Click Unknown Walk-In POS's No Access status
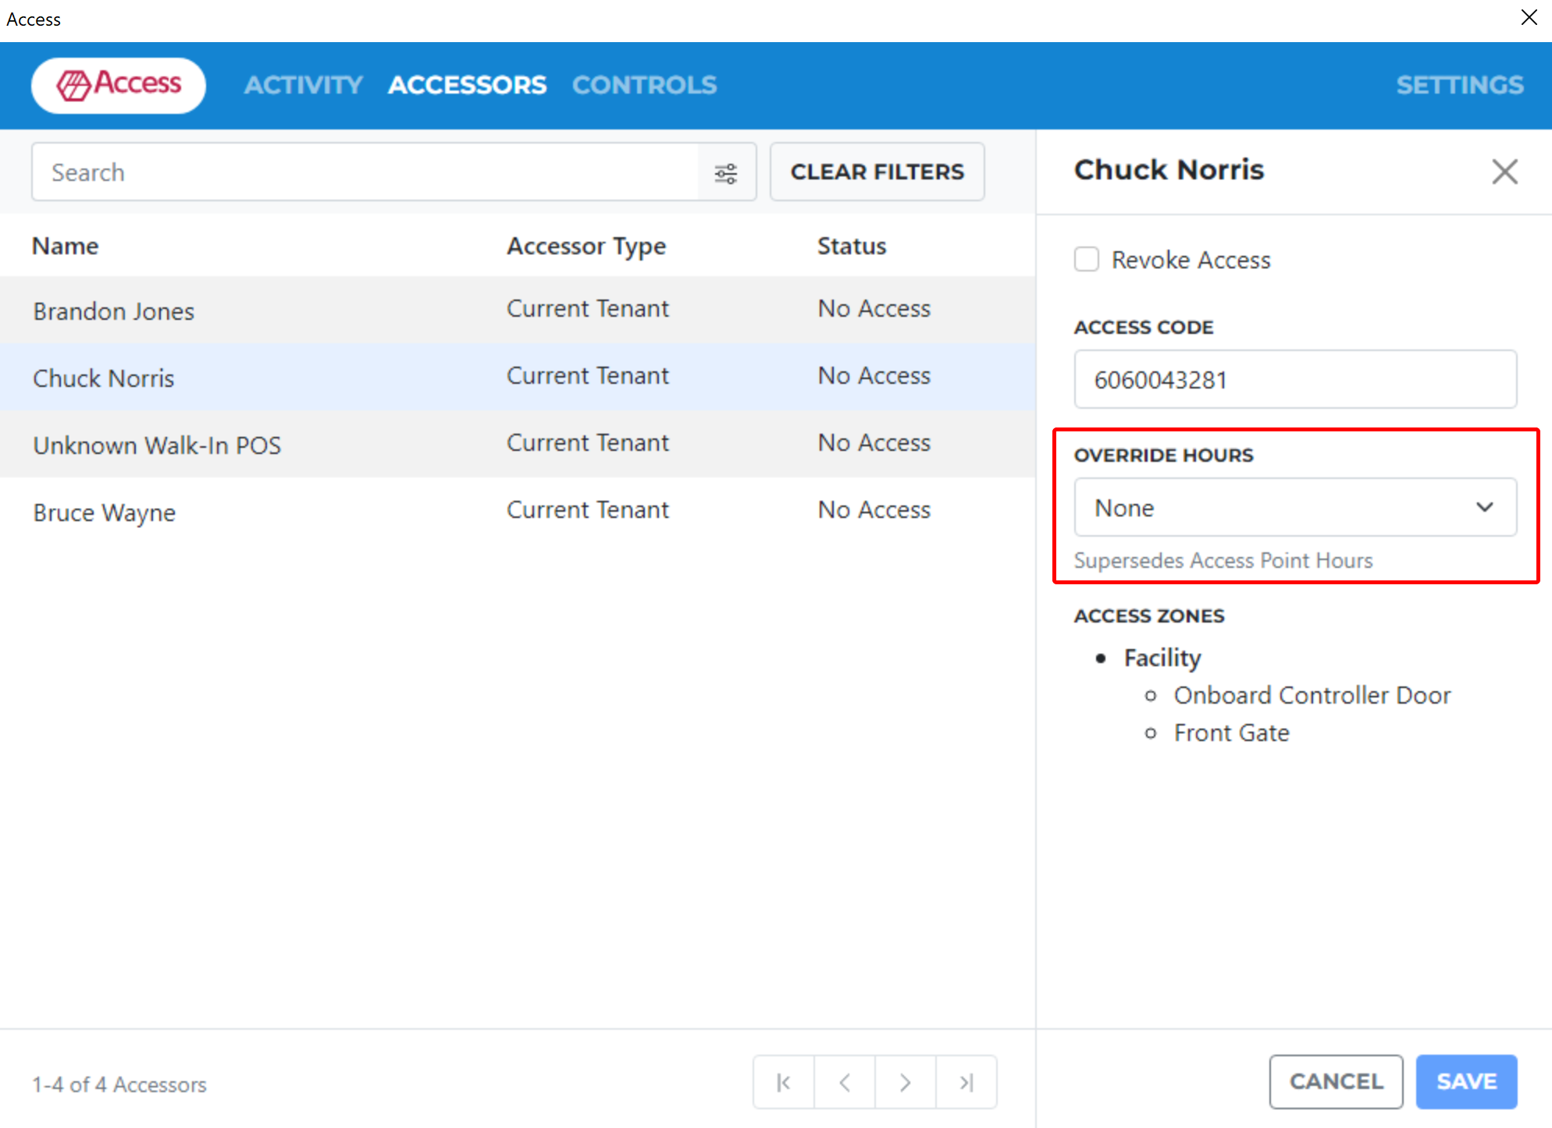This screenshot has width=1552, height=1128. coord(874,443)
